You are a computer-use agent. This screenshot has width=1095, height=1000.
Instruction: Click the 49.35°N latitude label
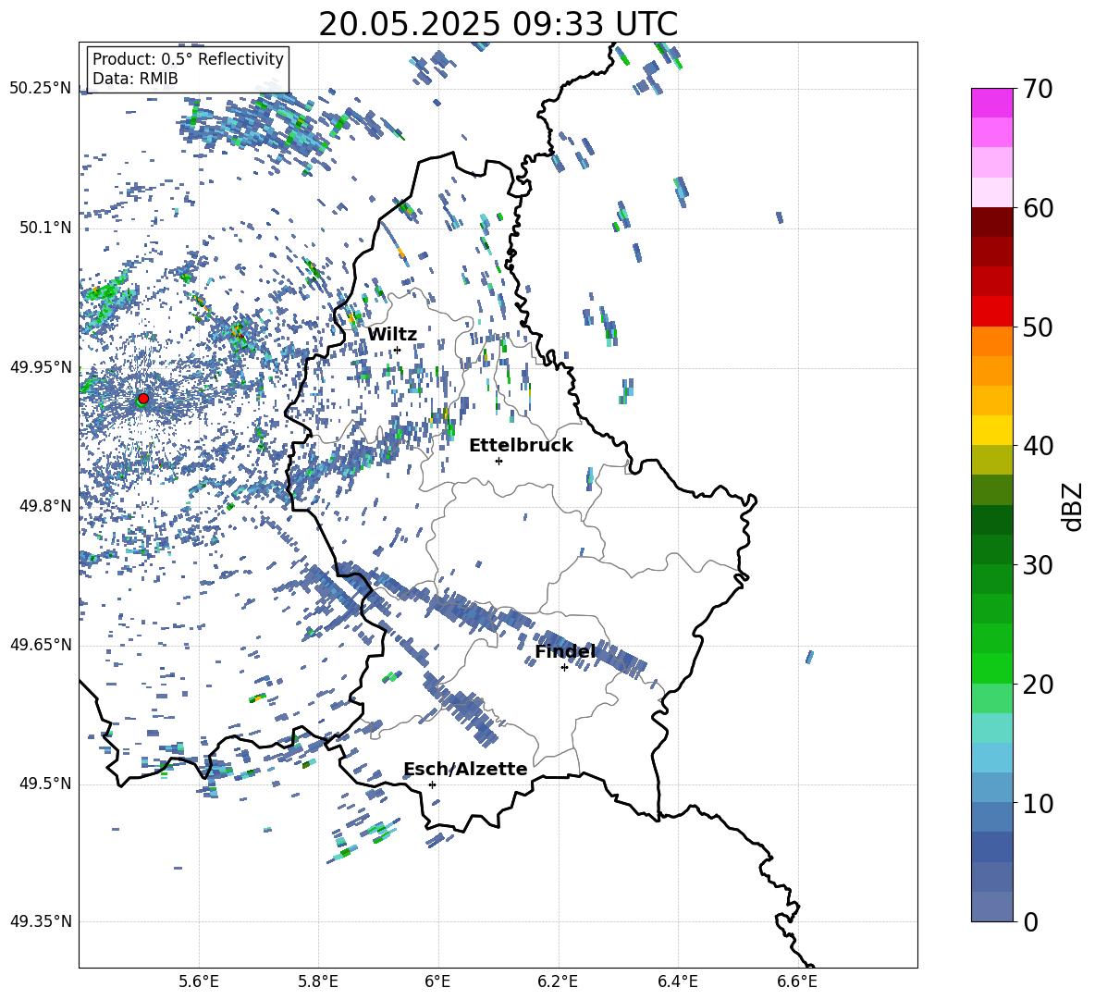pos(41,921)
